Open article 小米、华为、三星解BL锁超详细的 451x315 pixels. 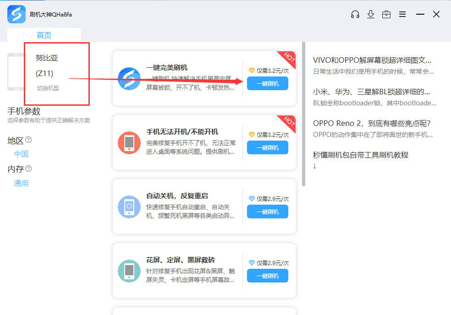click(371, 92)
